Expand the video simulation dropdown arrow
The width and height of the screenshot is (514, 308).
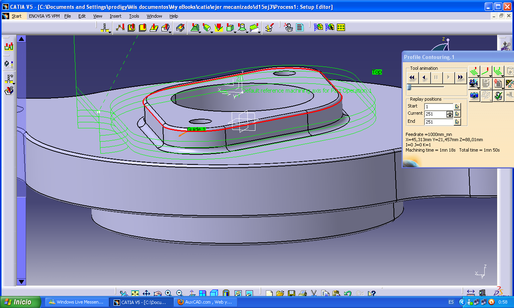click(x=478, y=88)
